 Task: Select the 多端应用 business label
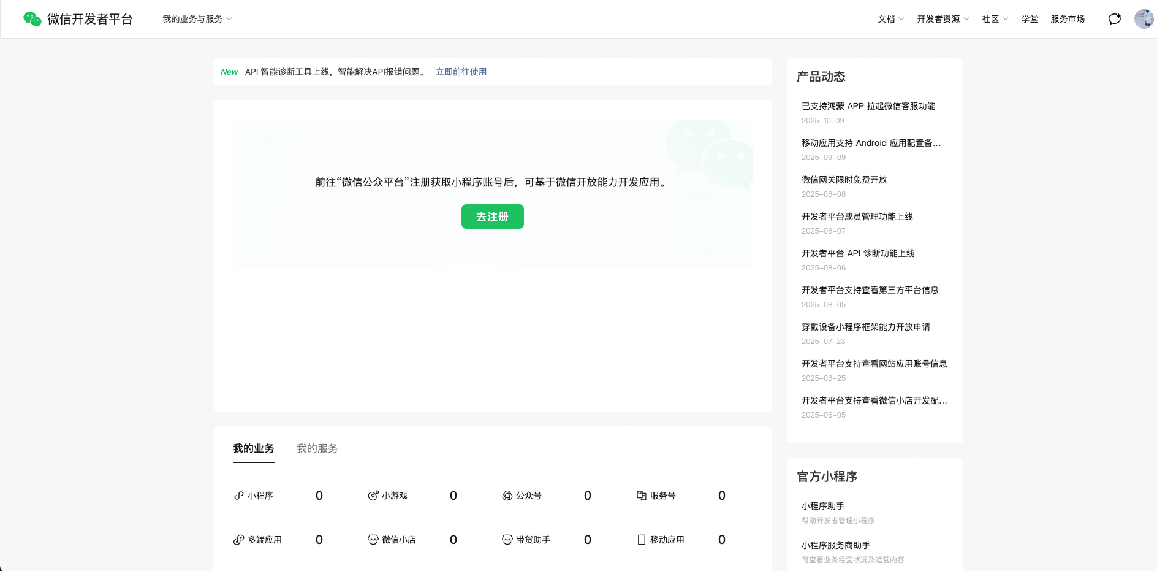click(265, 540)
